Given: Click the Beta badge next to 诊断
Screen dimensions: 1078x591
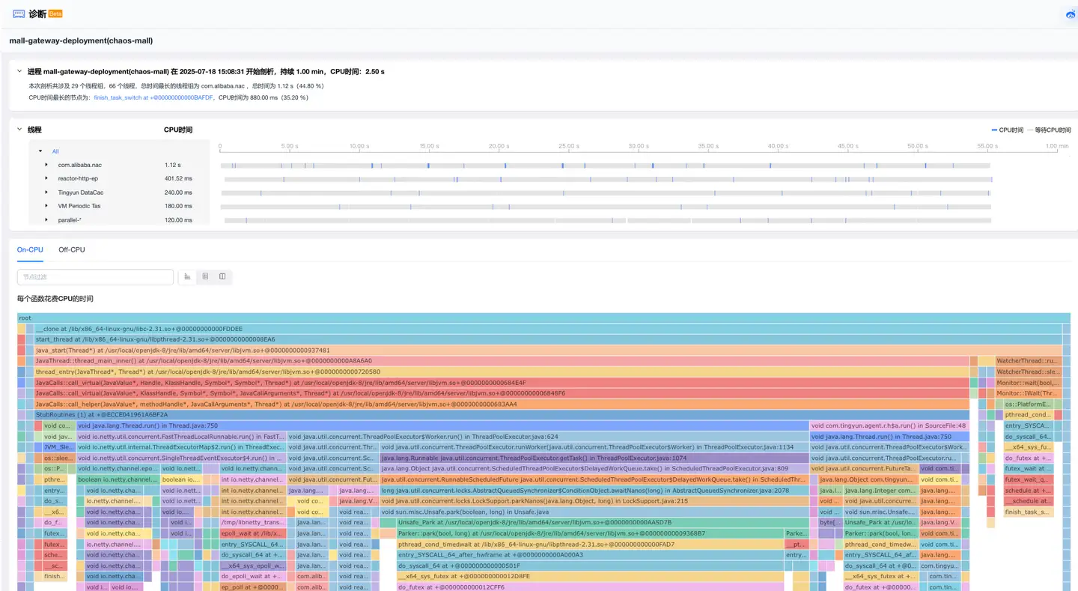Looking at the screenshot, I should coord(55,13).
